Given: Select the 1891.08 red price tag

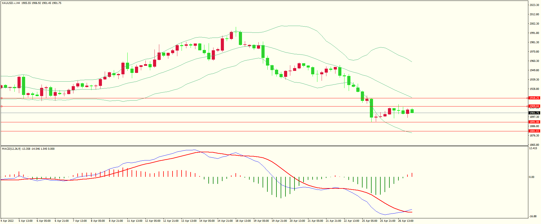Looking at the screenshot, I should [534, 122].
